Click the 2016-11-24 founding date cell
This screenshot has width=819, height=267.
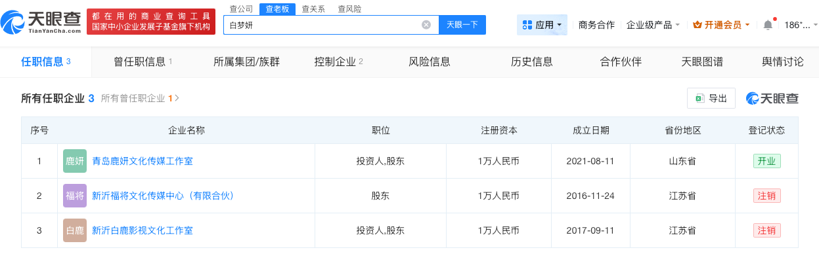pyautogui.click(x=590, y=196)
